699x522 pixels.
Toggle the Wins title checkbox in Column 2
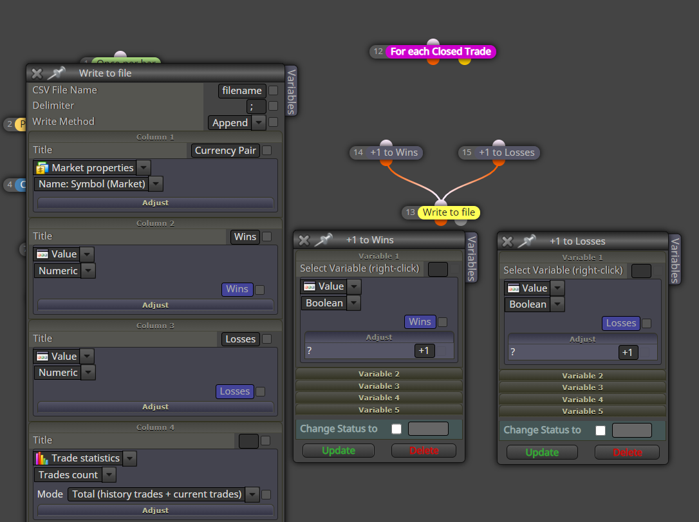[x=266, y=237]
